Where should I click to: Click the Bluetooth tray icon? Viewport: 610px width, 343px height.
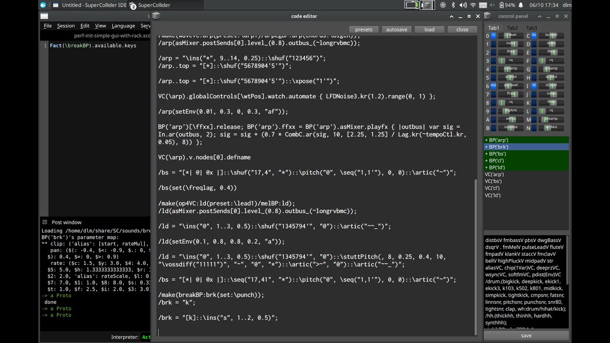(453, 5)
